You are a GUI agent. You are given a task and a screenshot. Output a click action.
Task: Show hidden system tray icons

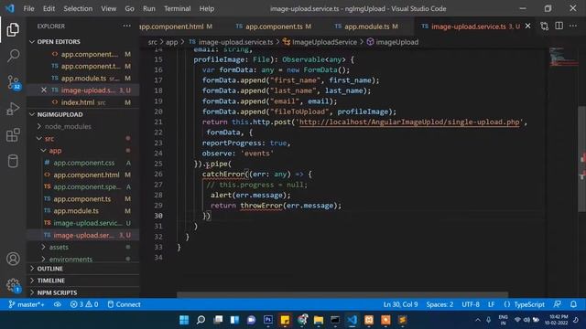click(478, 320)
